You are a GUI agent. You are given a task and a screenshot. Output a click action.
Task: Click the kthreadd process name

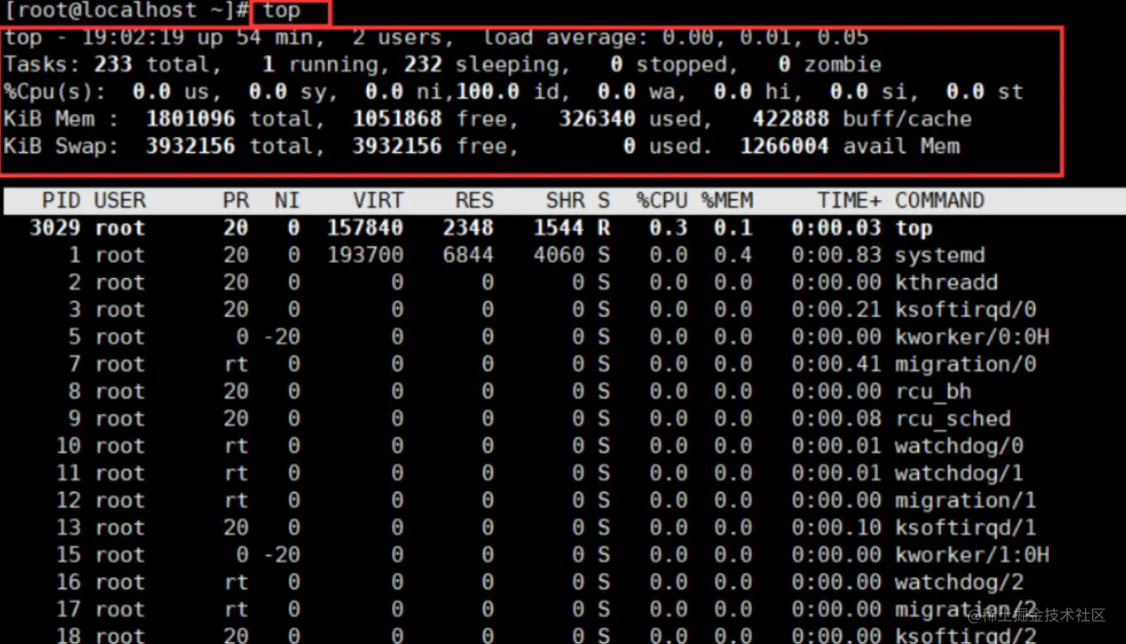point(946,282)
